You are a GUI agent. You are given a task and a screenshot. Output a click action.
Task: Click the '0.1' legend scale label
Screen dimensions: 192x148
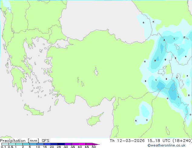[x=3, y=147]
